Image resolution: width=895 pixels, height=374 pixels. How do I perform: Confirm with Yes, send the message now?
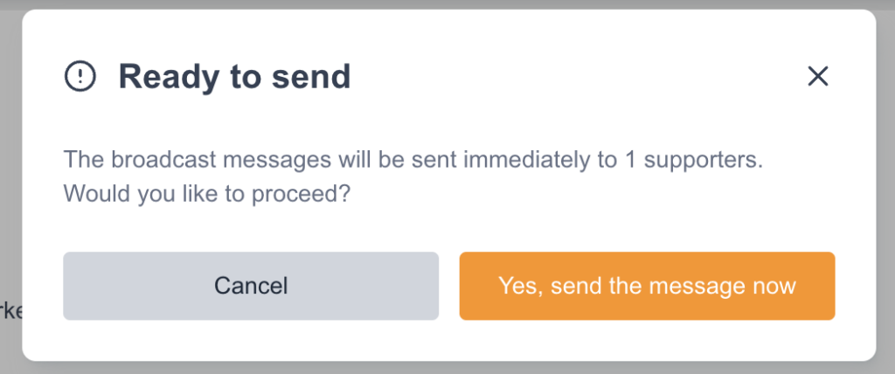[x=647, y=286]
